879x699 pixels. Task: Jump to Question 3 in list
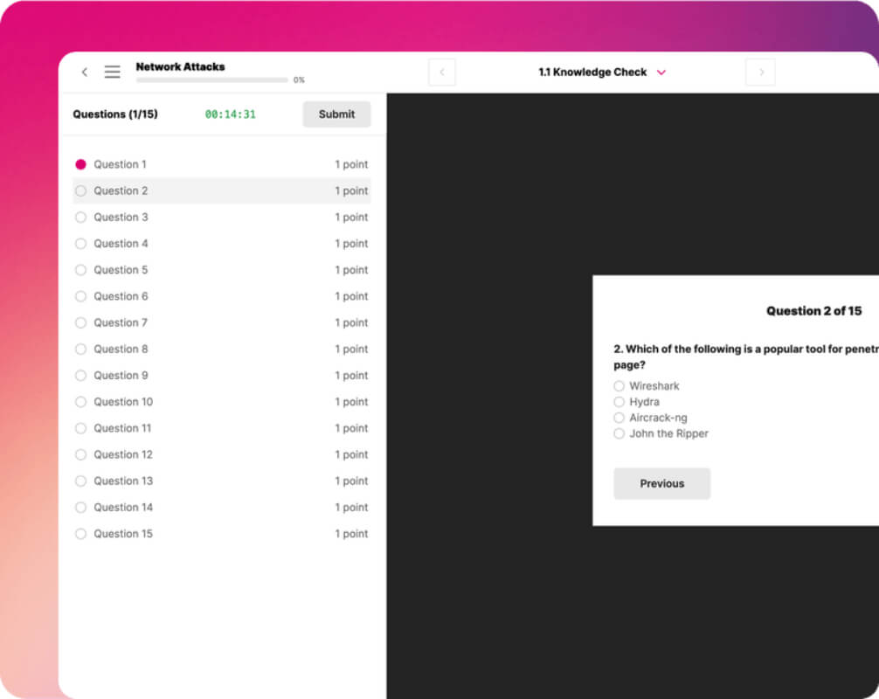click(x=221, y=217)
